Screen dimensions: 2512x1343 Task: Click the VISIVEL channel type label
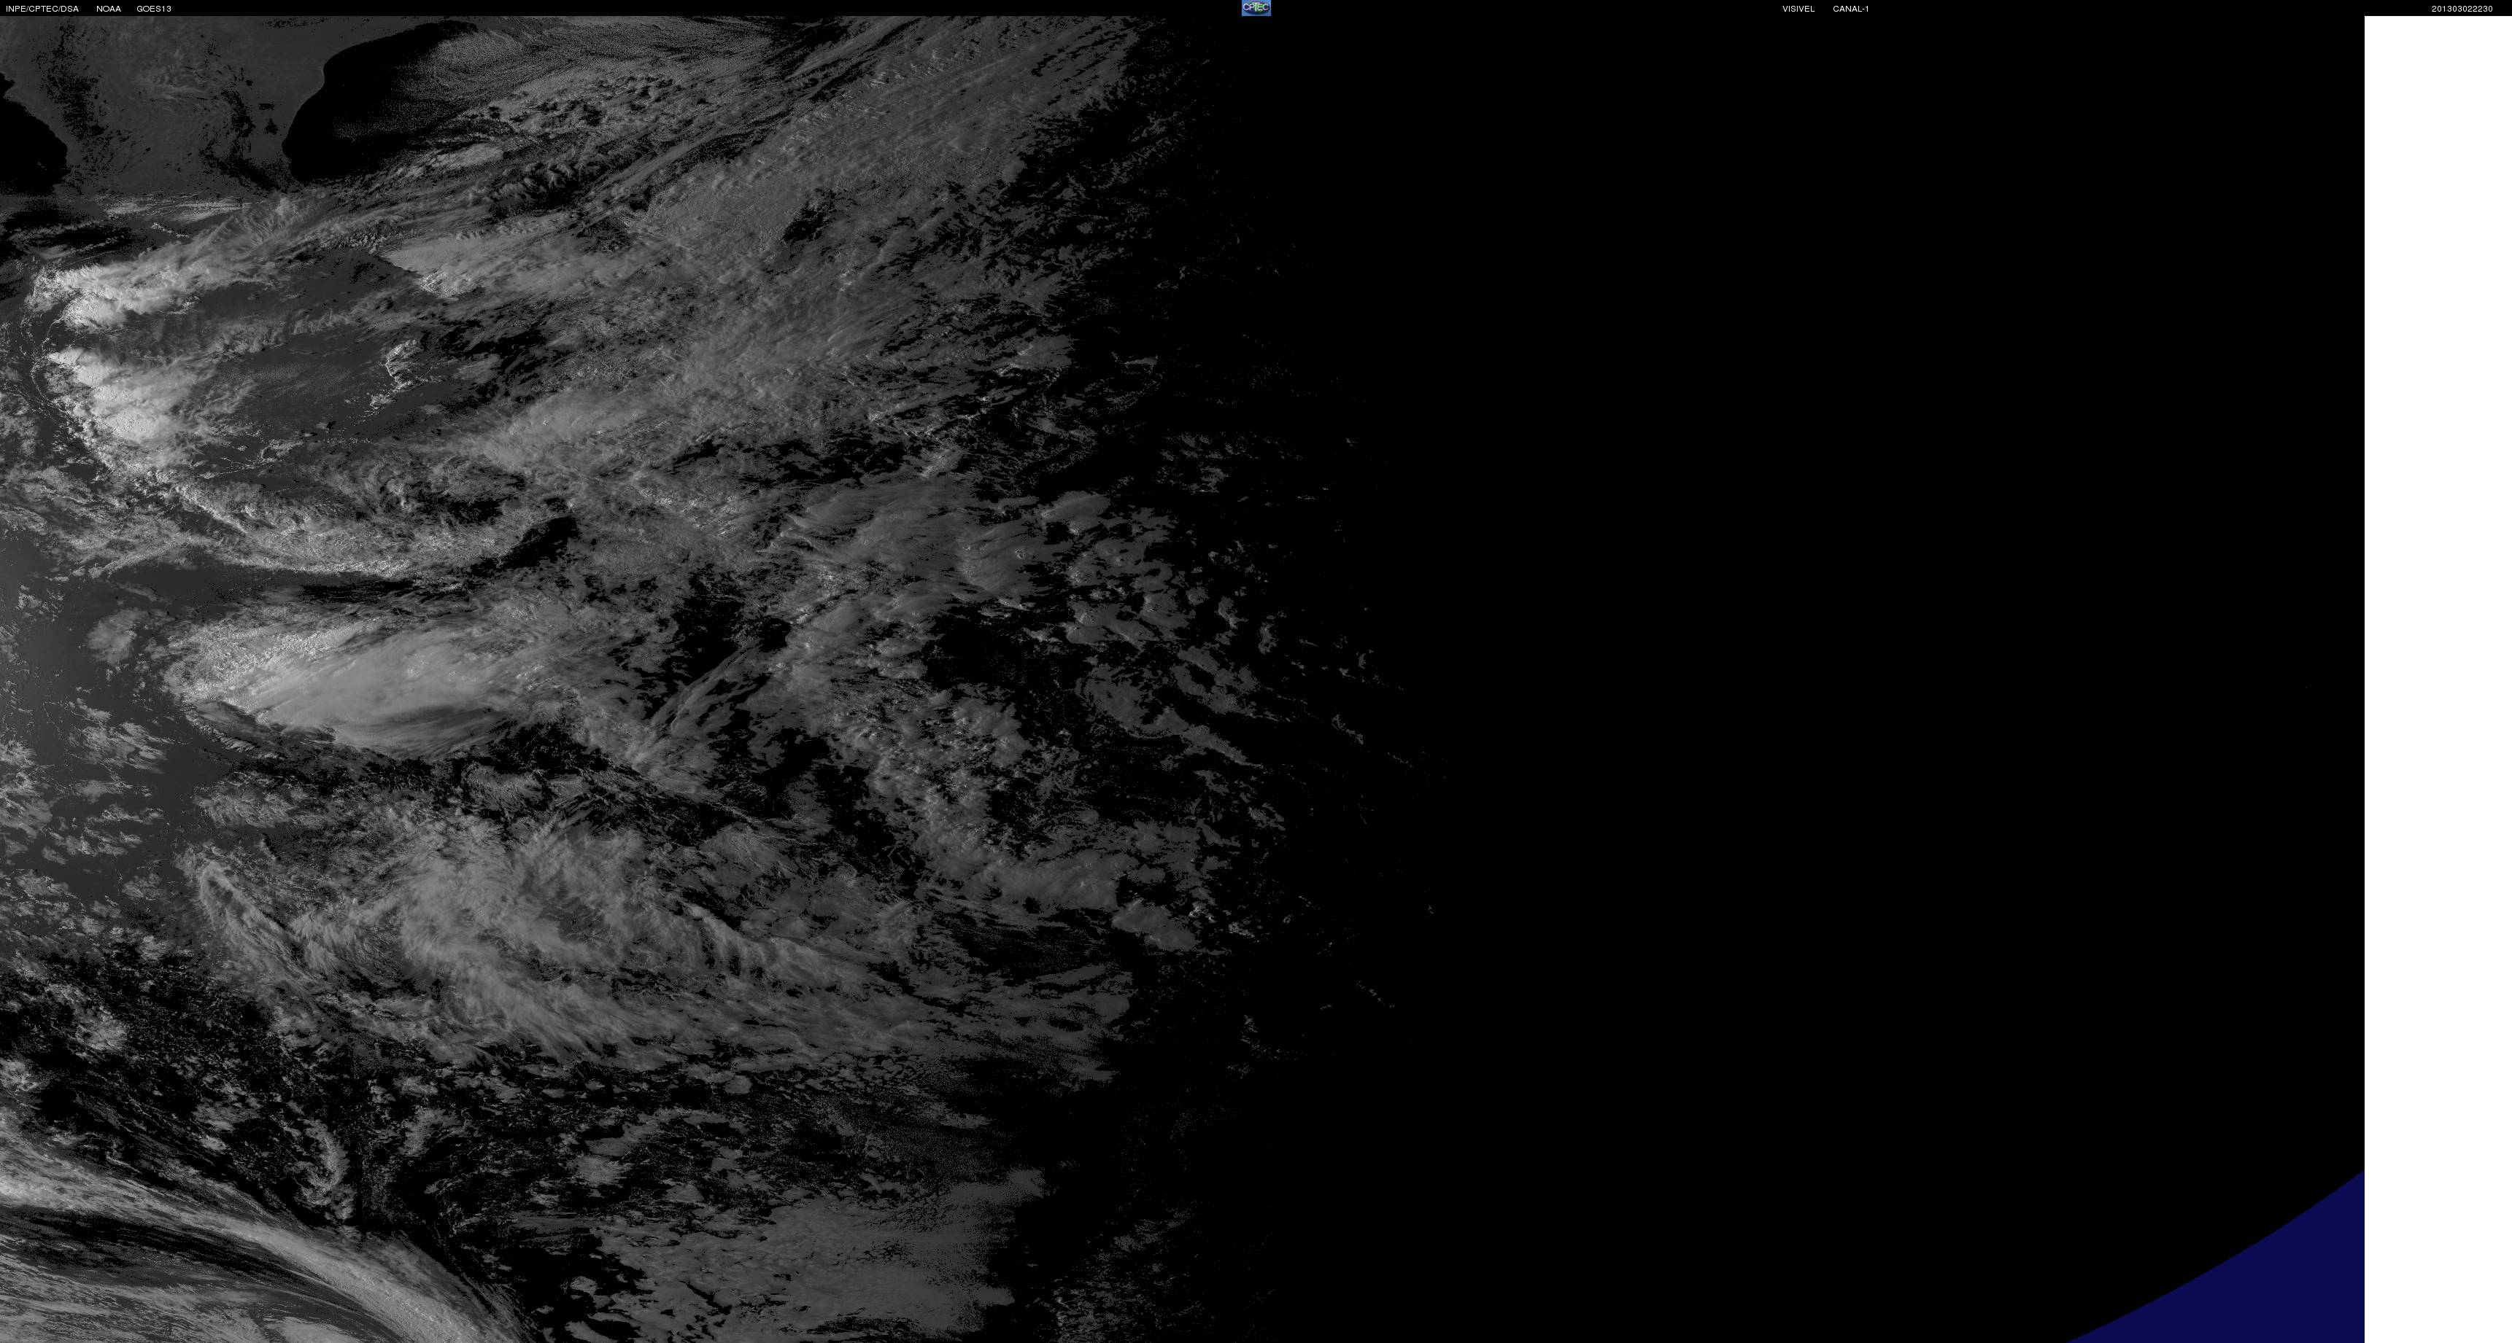(1798, 9)
